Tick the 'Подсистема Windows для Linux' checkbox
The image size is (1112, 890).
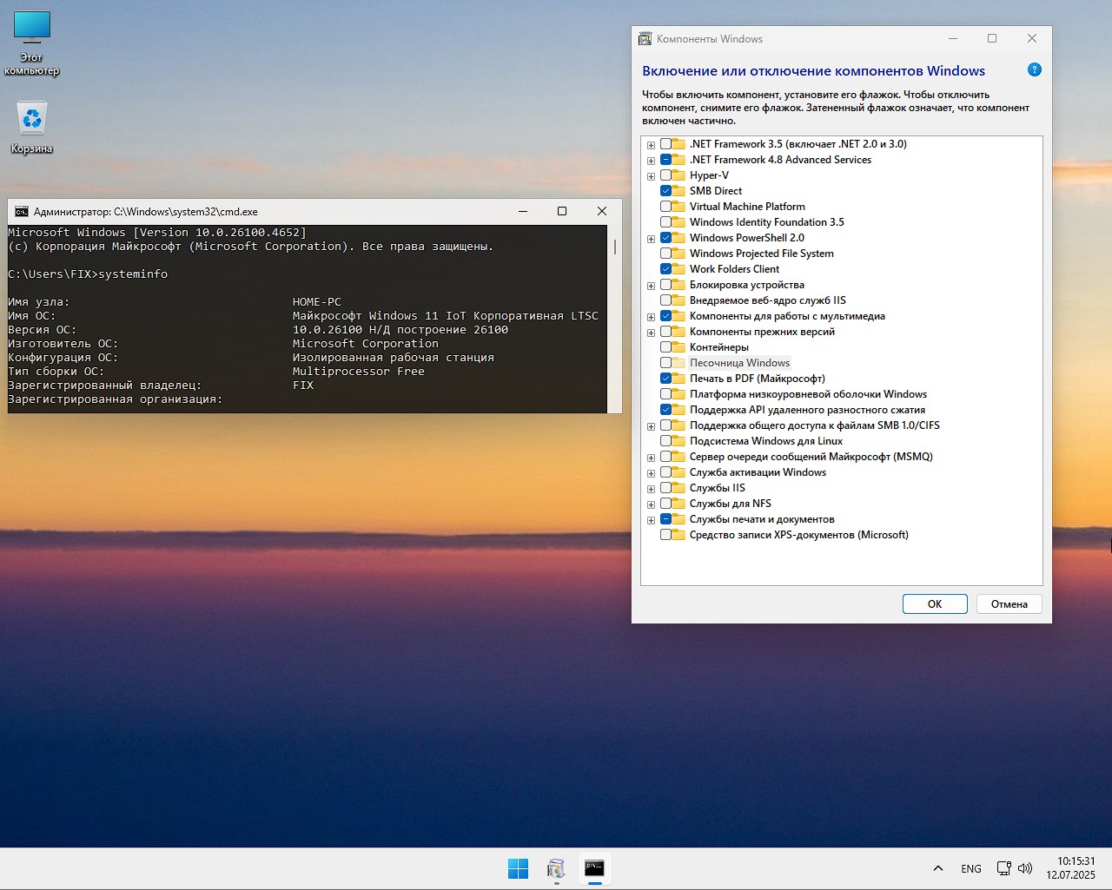(x=666, y=441)
